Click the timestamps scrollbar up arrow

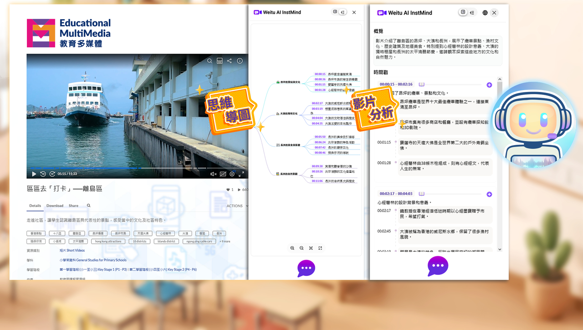(500, 80)
